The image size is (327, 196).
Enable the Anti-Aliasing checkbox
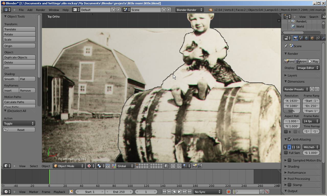289,139
